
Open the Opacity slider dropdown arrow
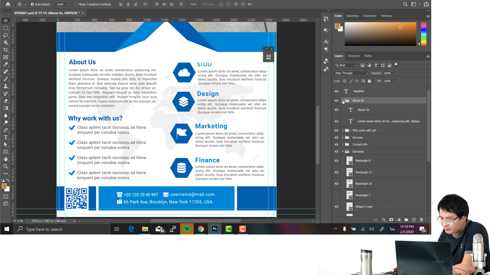tap(395, 73)
